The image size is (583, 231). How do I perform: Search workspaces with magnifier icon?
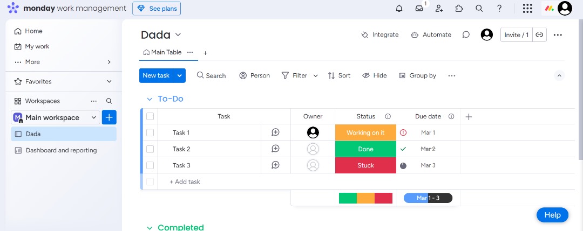click(x=109, y=101)
